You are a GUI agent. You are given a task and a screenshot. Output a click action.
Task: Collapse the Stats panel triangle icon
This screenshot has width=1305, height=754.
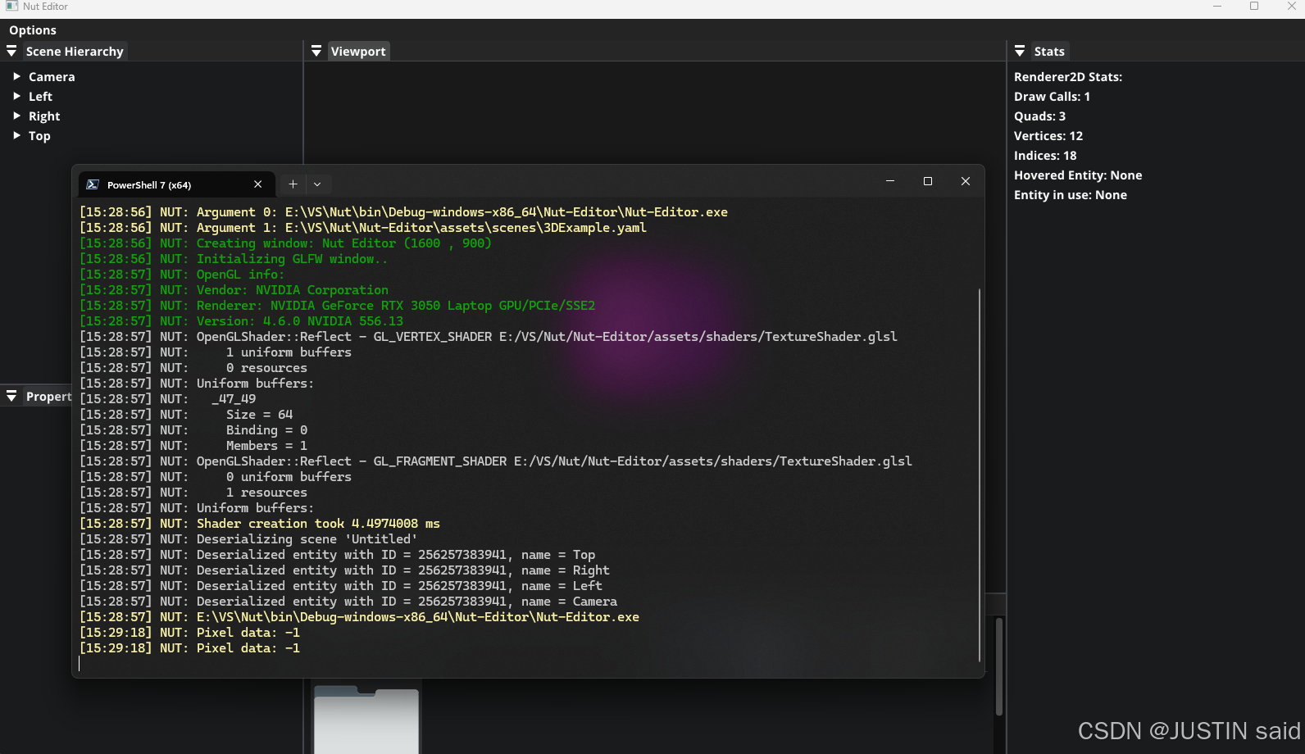(1020, 51)
